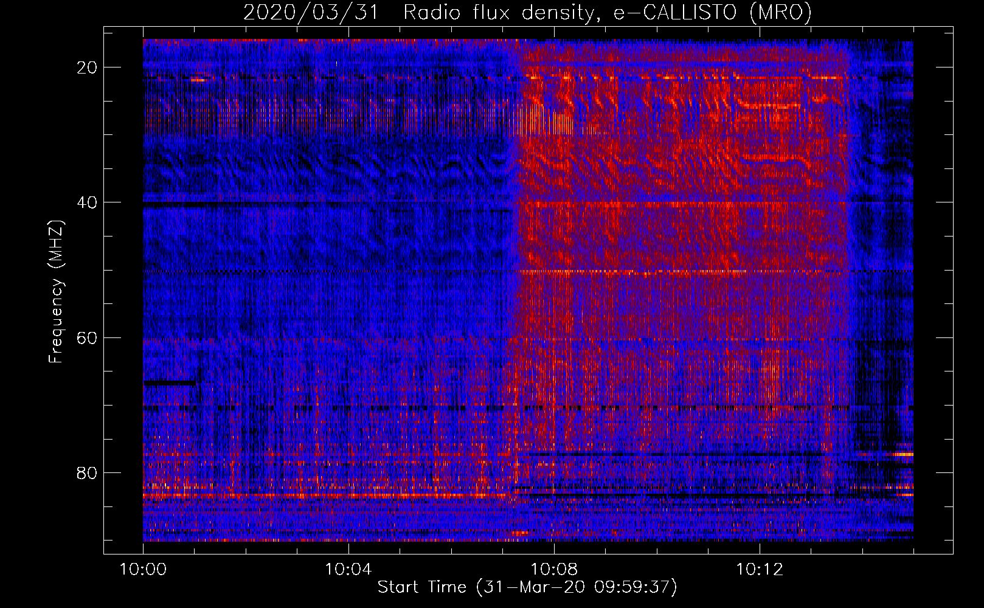The image size is (984, 608).
Task: Click the '20' frequency tick label
Action: point(88,67)
